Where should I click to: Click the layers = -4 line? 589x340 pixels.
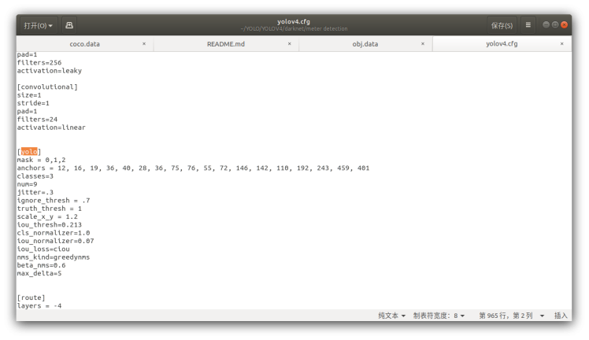(39, 306)
